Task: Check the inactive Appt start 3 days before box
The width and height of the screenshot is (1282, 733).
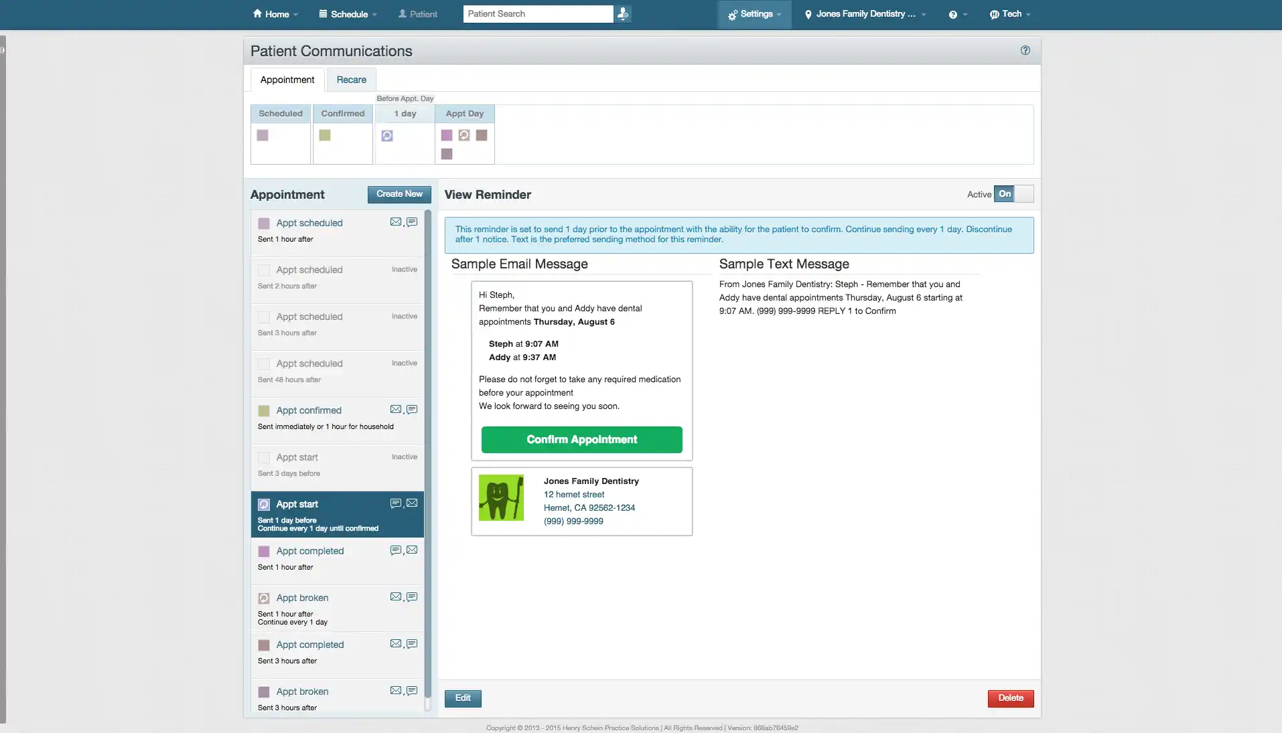Action: point(264,458)
